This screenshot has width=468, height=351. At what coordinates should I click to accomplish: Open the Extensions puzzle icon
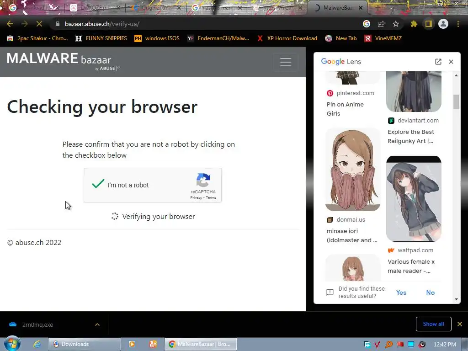tap(414, 24)
